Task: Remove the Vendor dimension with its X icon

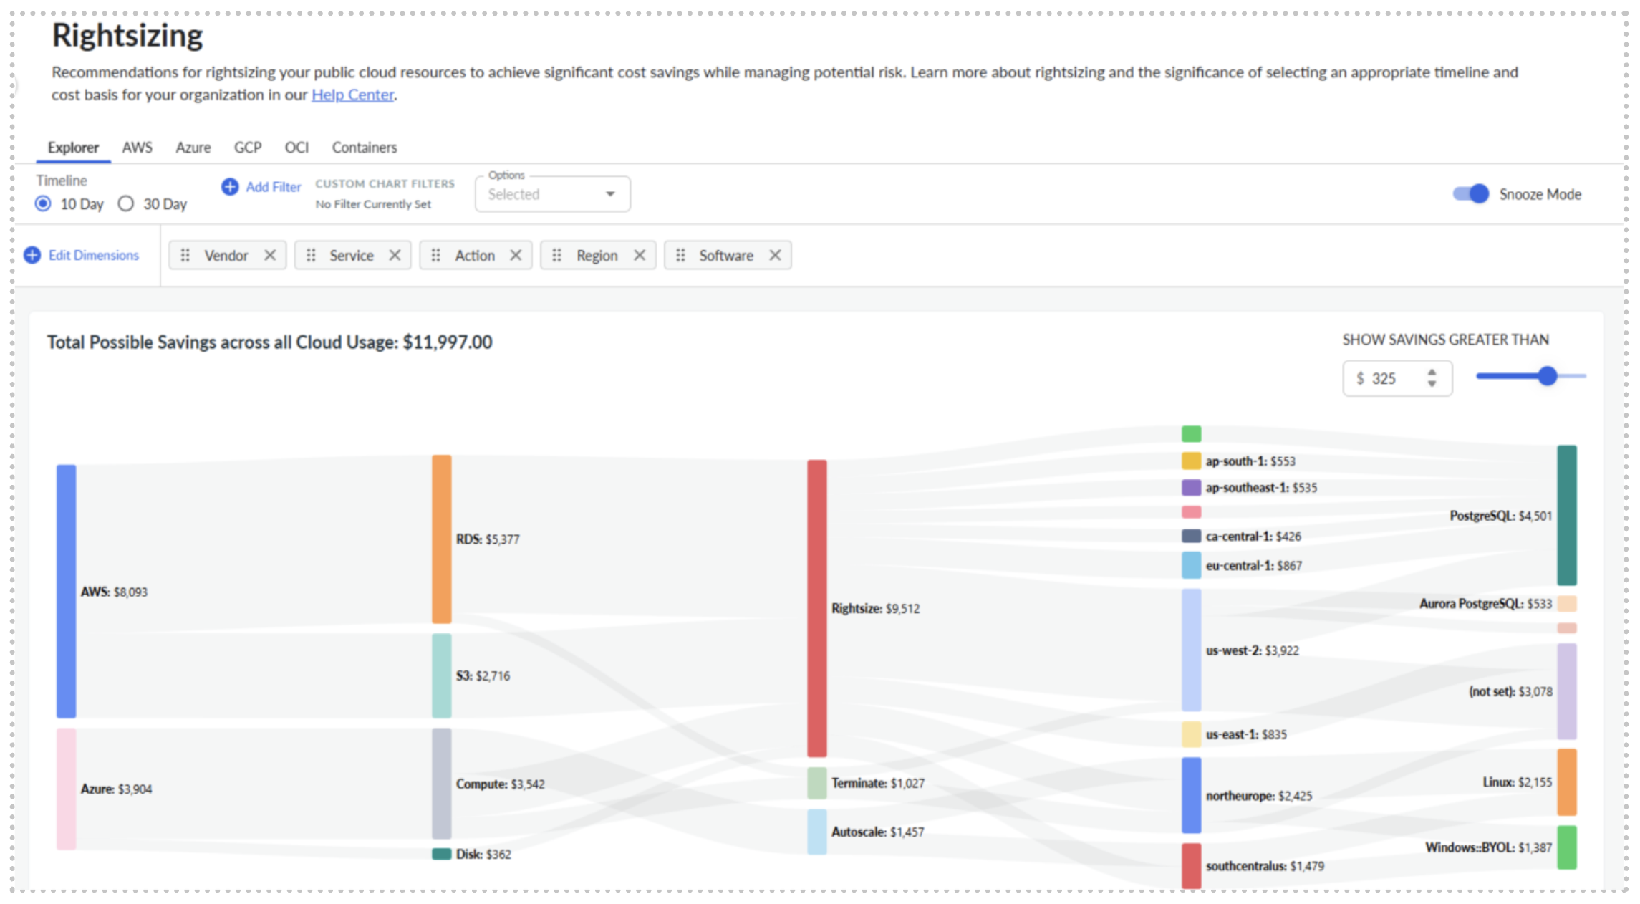Action: click(271, 255)
